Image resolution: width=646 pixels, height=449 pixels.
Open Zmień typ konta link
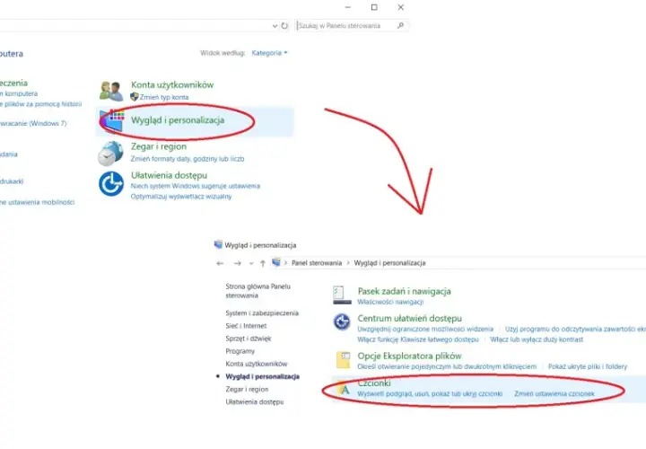pos(164,97)
